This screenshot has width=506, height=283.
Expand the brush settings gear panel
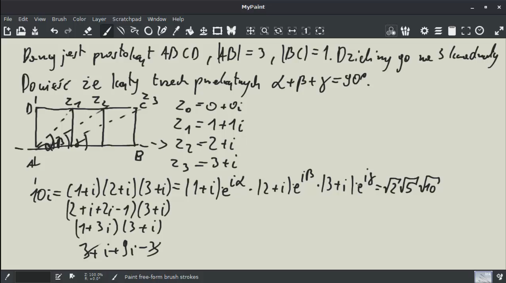point(424,31)
